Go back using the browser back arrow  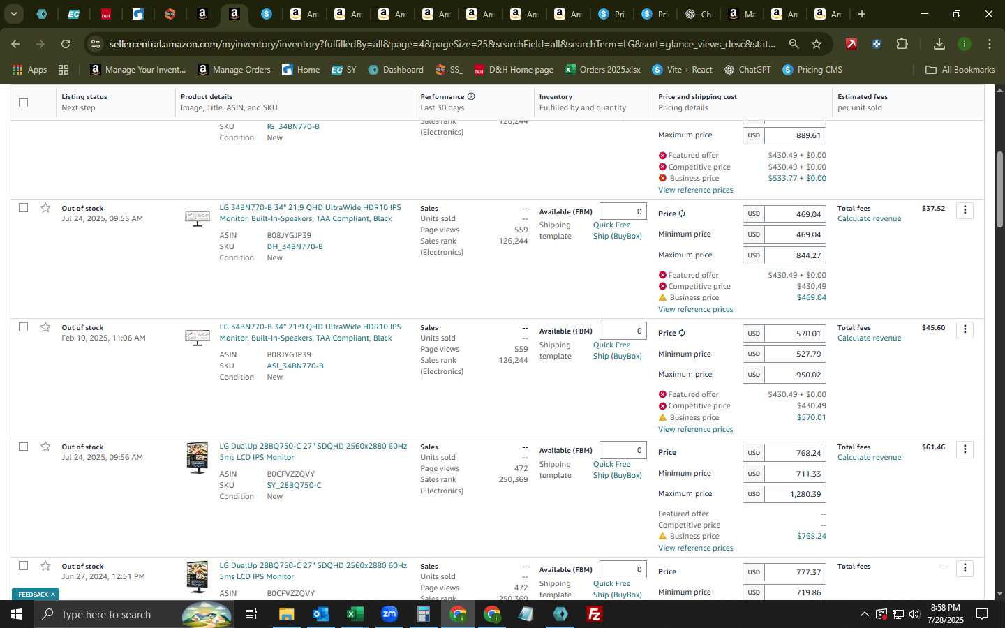click(x=15, y=44)
